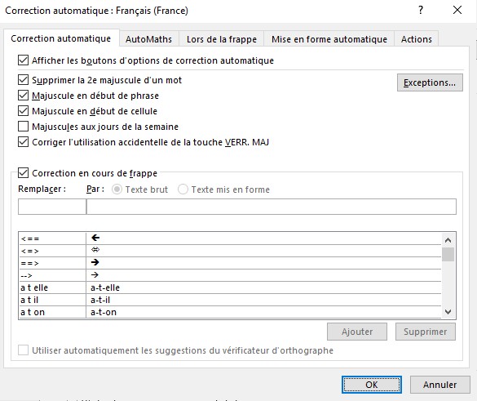Select the Texte brut radio button

(117, 189)
